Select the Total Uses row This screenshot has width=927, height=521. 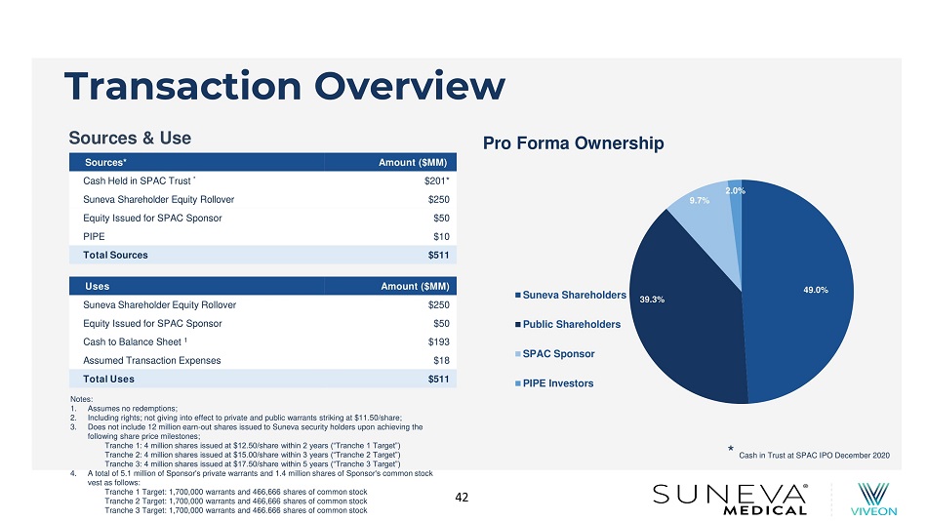pyautogui.click(x=262, y=379)
